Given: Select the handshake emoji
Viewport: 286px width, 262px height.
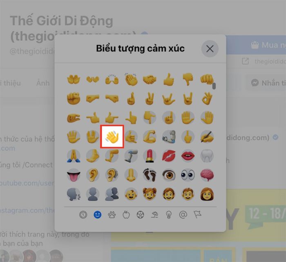Looking at the screenshot, I should pyautogui.click(x=150, y=79).
